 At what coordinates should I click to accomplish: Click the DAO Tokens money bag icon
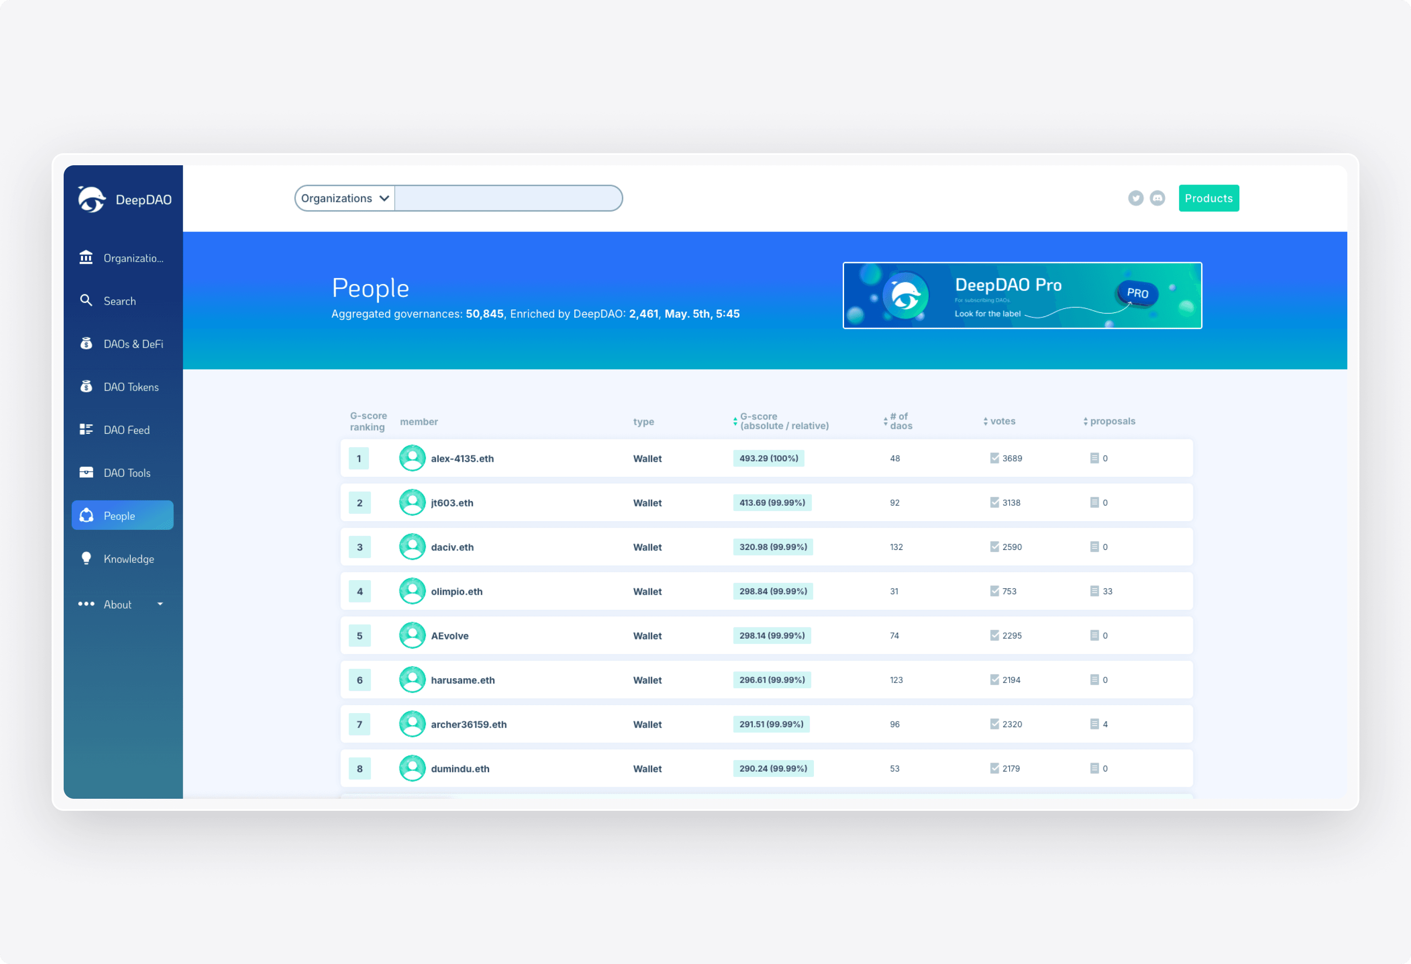click(x=86, y=386)
